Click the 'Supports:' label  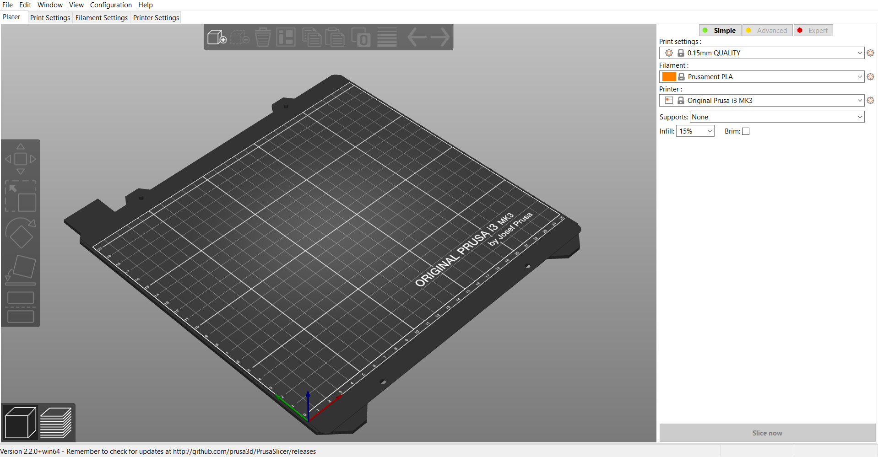(673, 117)
